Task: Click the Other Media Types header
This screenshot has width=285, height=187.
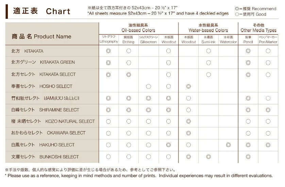Action: point(258,28)
